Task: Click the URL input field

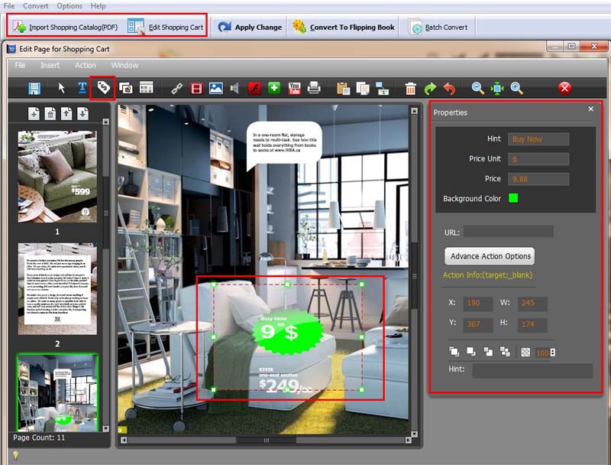Action: pos(508,231)
